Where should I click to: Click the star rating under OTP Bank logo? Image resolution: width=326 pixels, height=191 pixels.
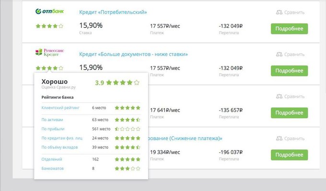49,26
